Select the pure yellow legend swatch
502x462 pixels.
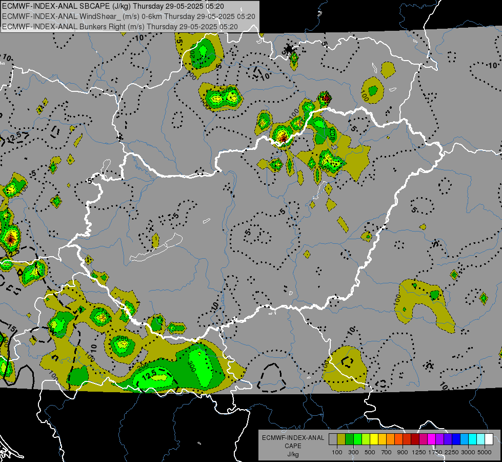click(x=374, y=439)
